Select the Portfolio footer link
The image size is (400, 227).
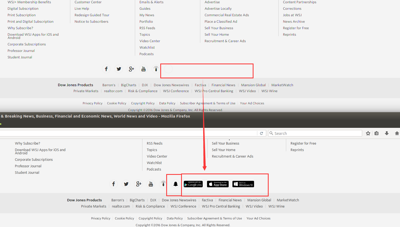click(146, 22)
